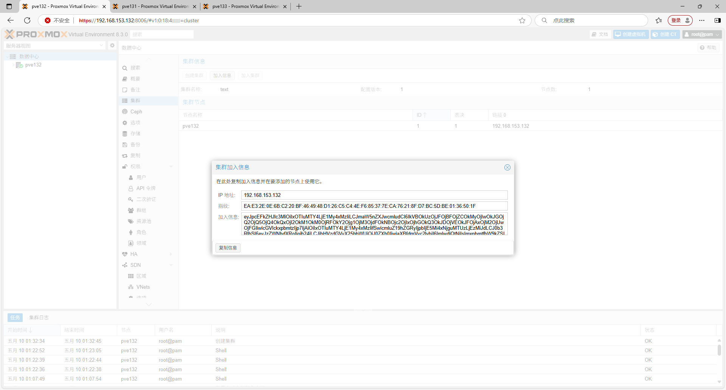
Task: Close the pve132 browser tab
Action: [104, 6]
